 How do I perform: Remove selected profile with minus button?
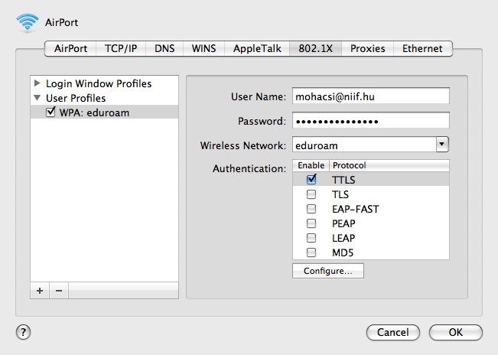(59, 291)
